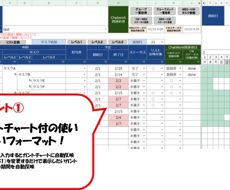Click タスクF's ○ in CWタスク登録対象

click(x=171, y=87)
